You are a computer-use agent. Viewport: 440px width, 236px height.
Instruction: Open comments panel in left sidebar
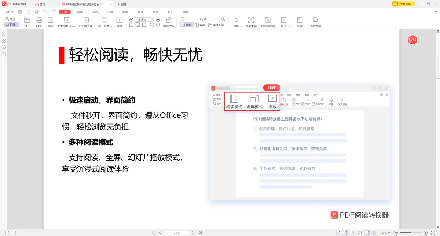[3, 47]
